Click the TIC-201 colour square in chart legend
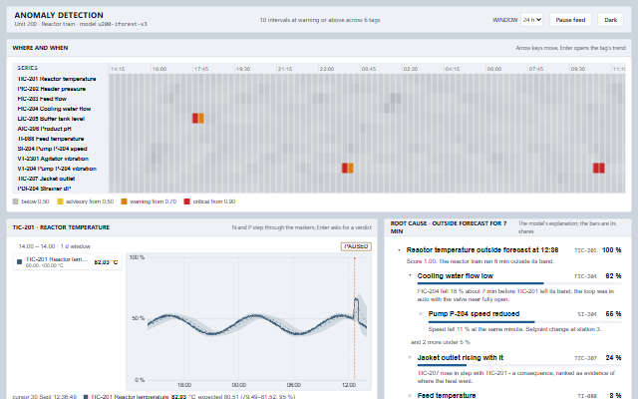Screen dimensions: 638x399 pos(19,261)
